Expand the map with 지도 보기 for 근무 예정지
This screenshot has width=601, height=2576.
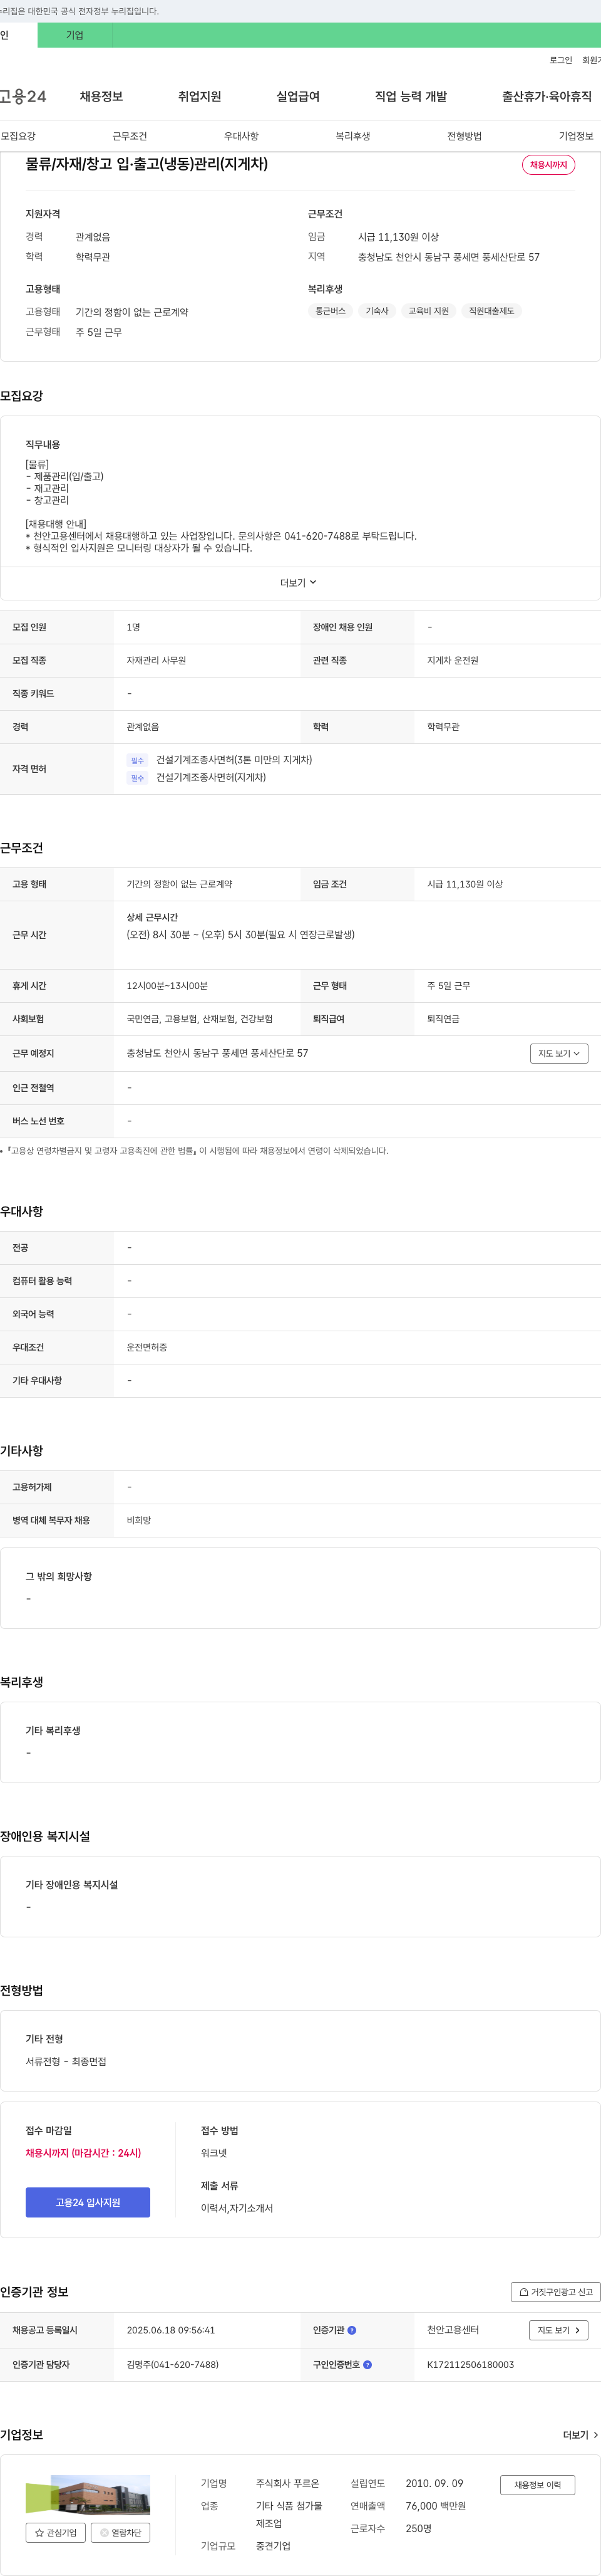[x=559, y=1053]
